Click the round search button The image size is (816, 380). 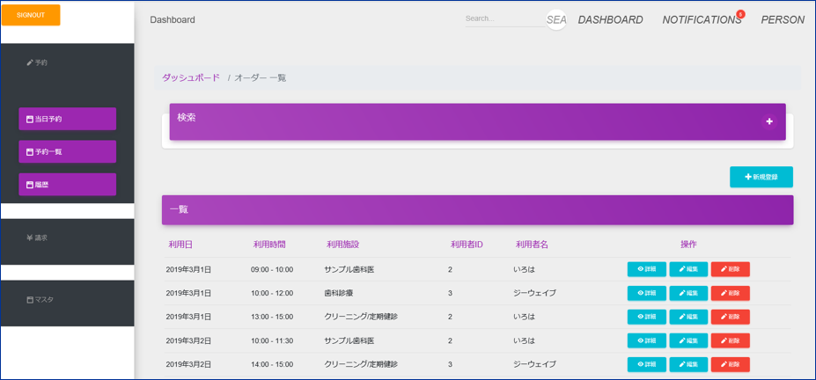pos(556,19)
